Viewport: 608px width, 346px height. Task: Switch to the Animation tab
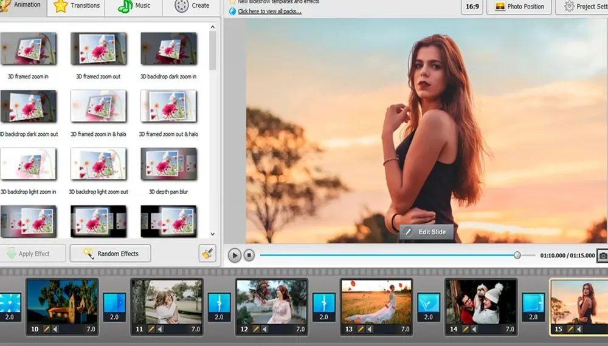(23, 6)
